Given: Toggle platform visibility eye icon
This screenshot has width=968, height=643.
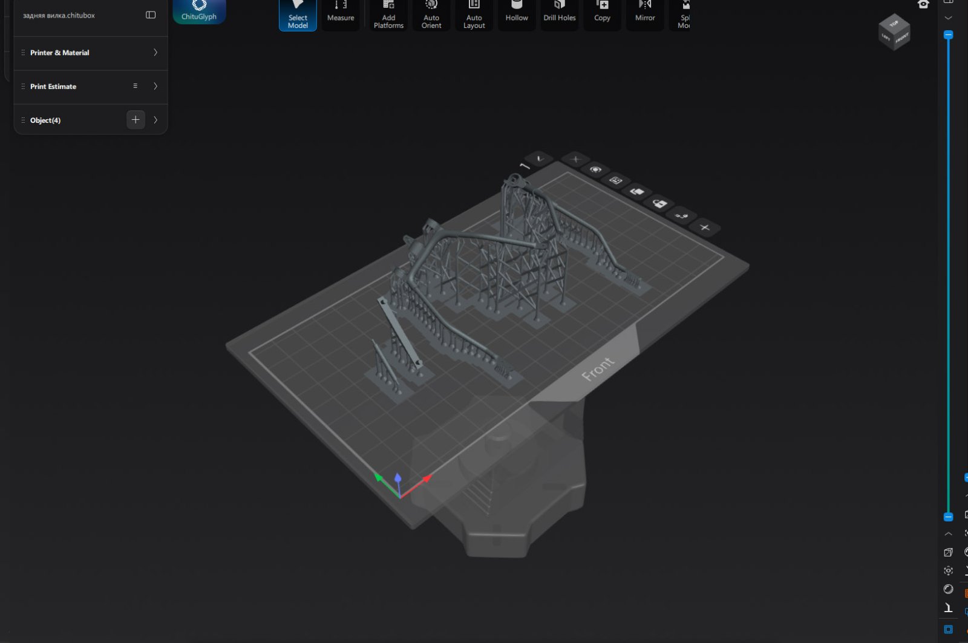Looking at the screenshot, I should [595, 170].
